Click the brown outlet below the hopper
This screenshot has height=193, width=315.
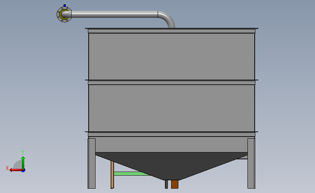[x=174, y=184]
